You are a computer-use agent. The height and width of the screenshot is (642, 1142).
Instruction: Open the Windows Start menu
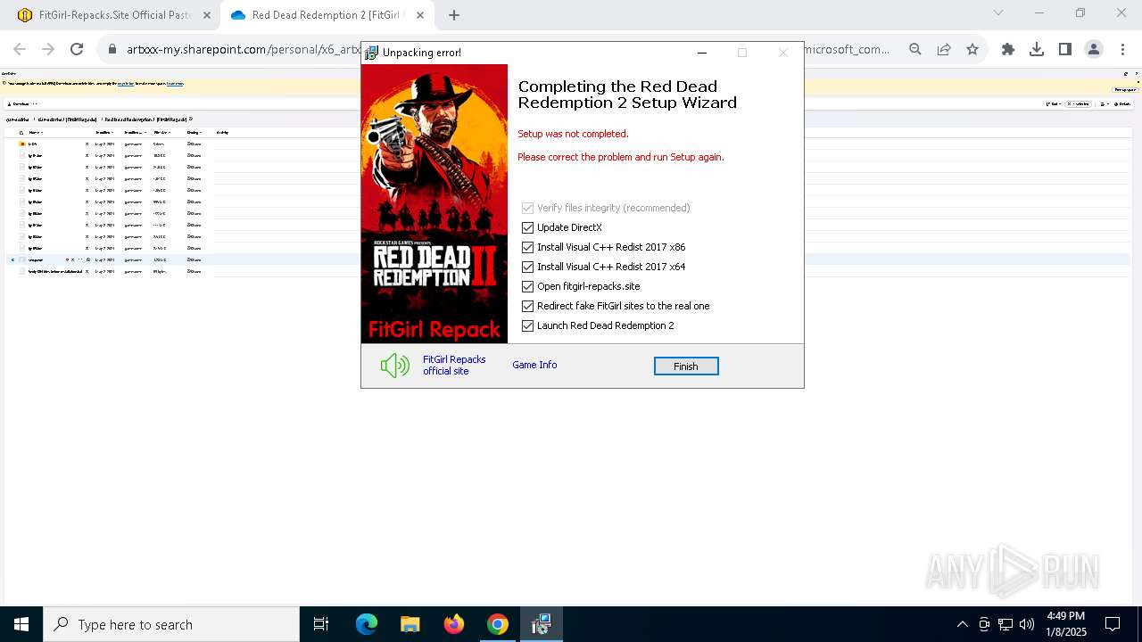pyautogui.click(x=21, y=624)
